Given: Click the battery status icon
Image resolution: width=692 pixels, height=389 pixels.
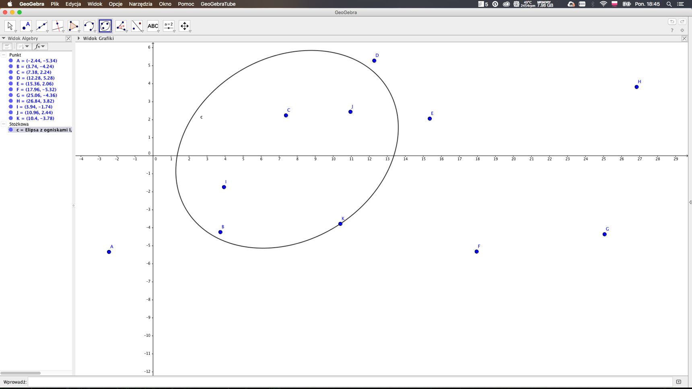Looking at the screenshot, I should (626, 4).
